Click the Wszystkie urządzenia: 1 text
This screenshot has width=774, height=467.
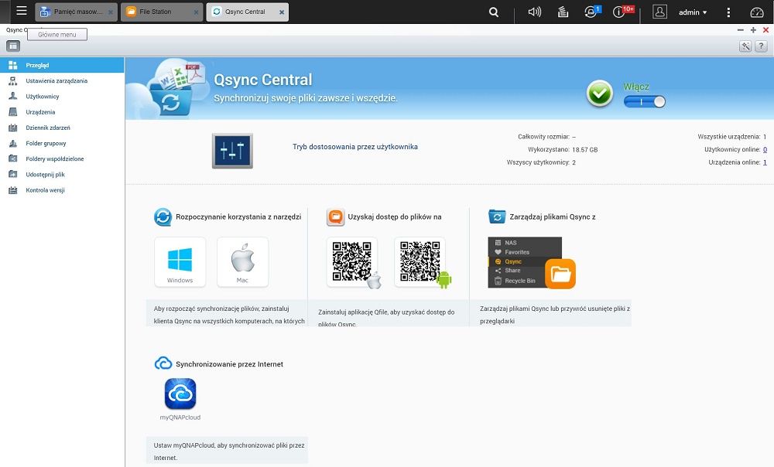(731, 137)
